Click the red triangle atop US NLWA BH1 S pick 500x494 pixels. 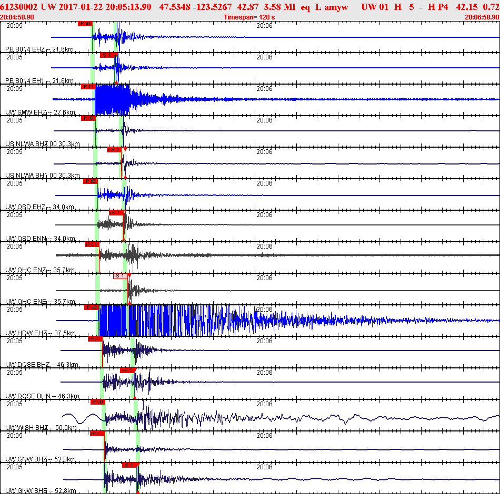click(125, 150)
